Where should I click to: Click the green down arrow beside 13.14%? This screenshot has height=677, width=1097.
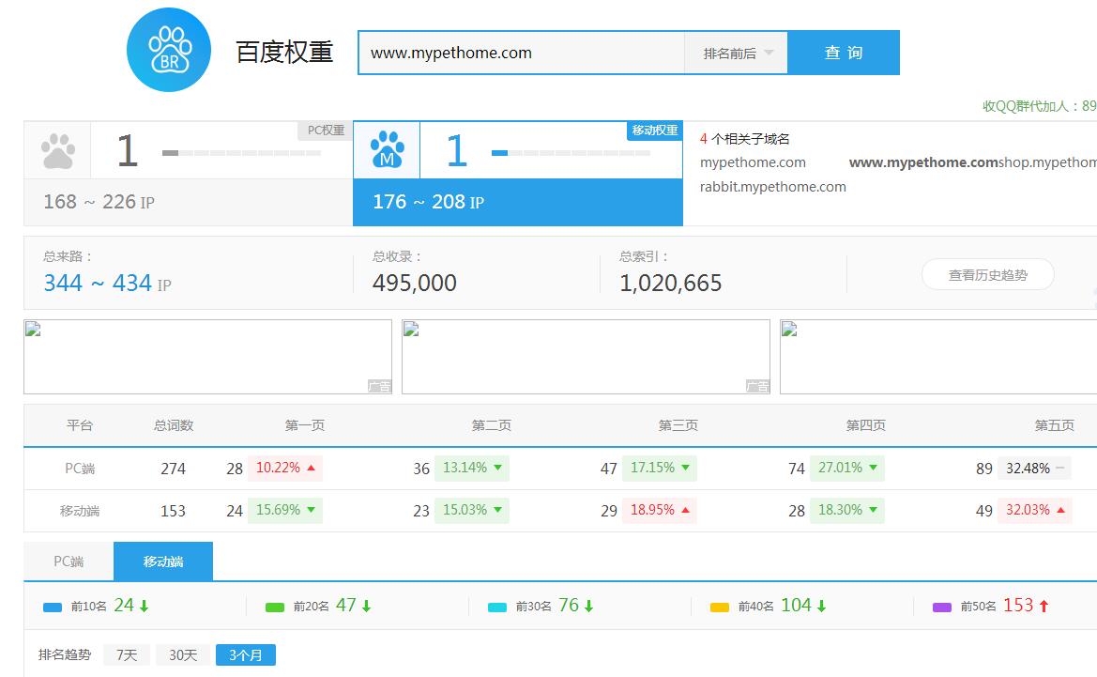tap(497, 468)
